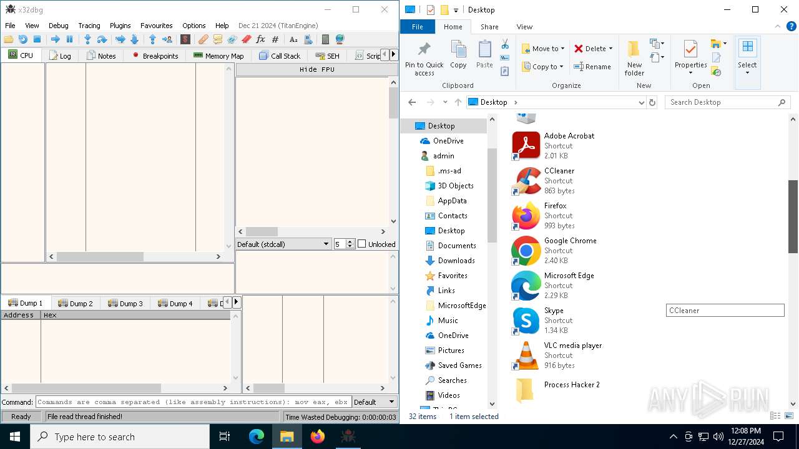Click Pin to Quick access button

[424, 59]
